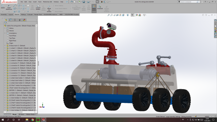
Task: Open the File menu
Action: 21,2
